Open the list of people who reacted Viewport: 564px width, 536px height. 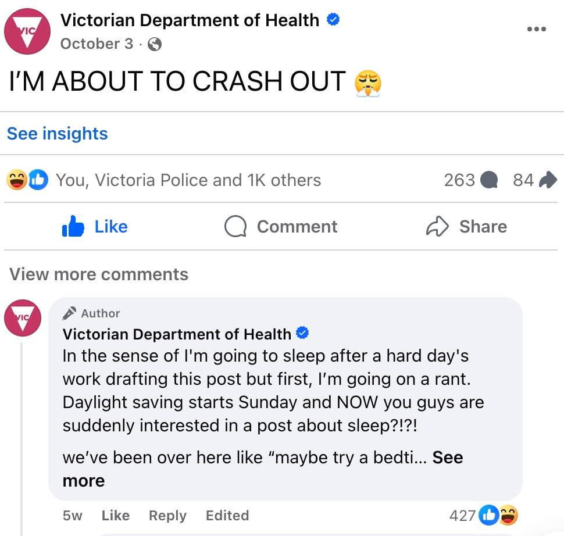click(x=188, y=180)
